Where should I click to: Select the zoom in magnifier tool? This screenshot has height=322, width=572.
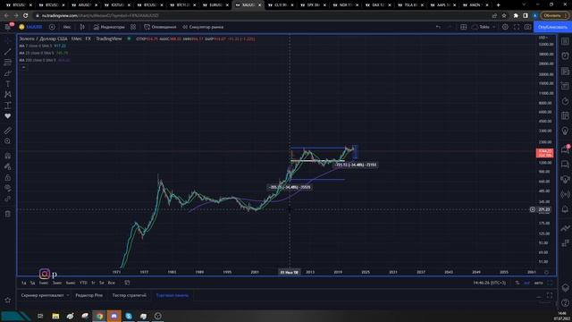8,141
